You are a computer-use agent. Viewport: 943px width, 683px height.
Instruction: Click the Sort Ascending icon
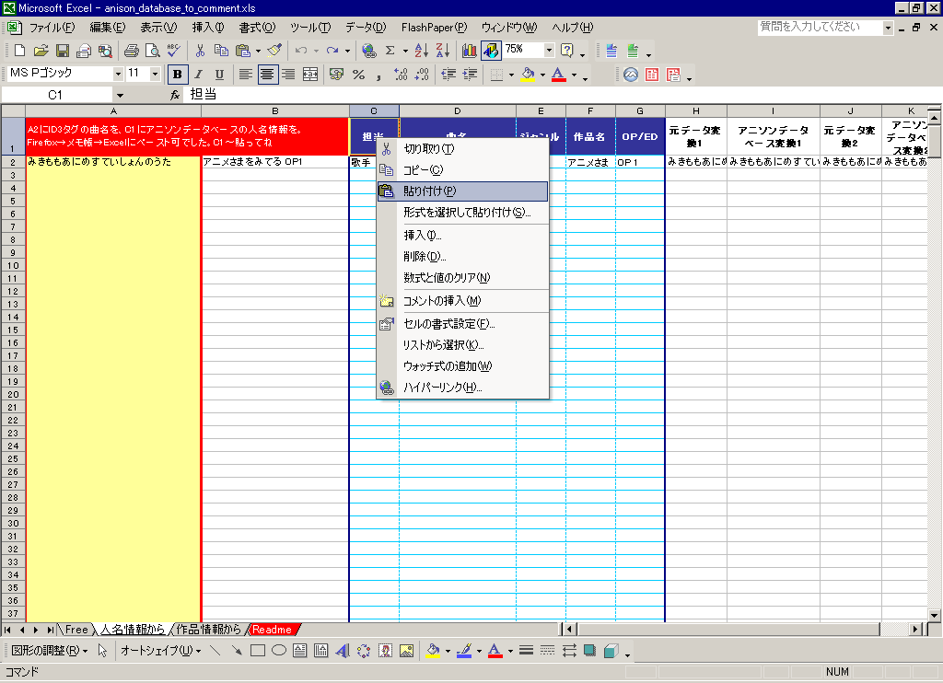point(422,51)
